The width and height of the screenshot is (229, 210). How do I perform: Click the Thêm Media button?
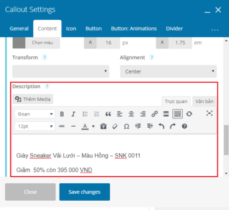33,99
